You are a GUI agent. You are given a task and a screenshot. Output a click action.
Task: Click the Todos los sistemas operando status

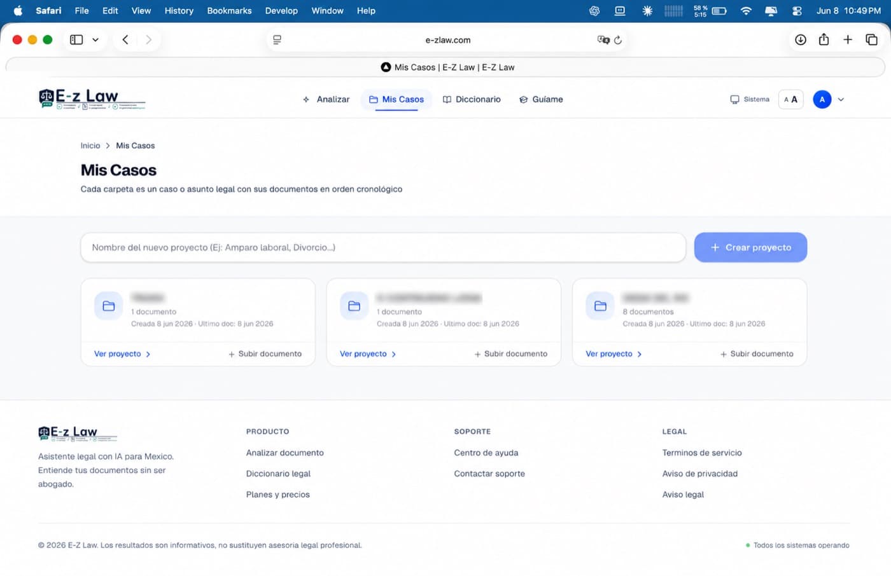tap(797, 545)
